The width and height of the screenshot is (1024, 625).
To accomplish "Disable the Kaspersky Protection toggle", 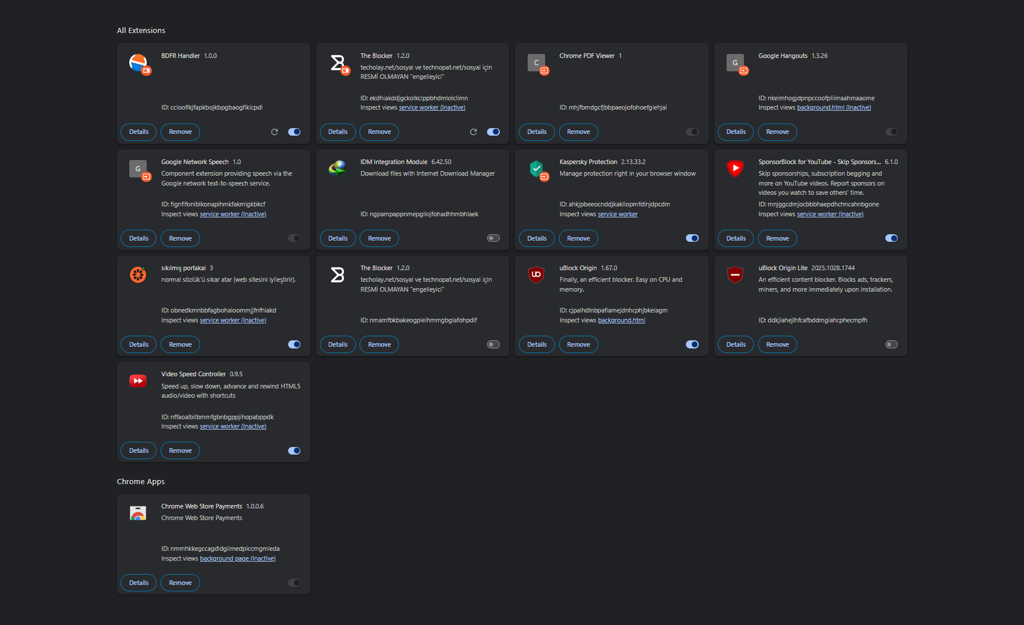I will click(692, 238).
